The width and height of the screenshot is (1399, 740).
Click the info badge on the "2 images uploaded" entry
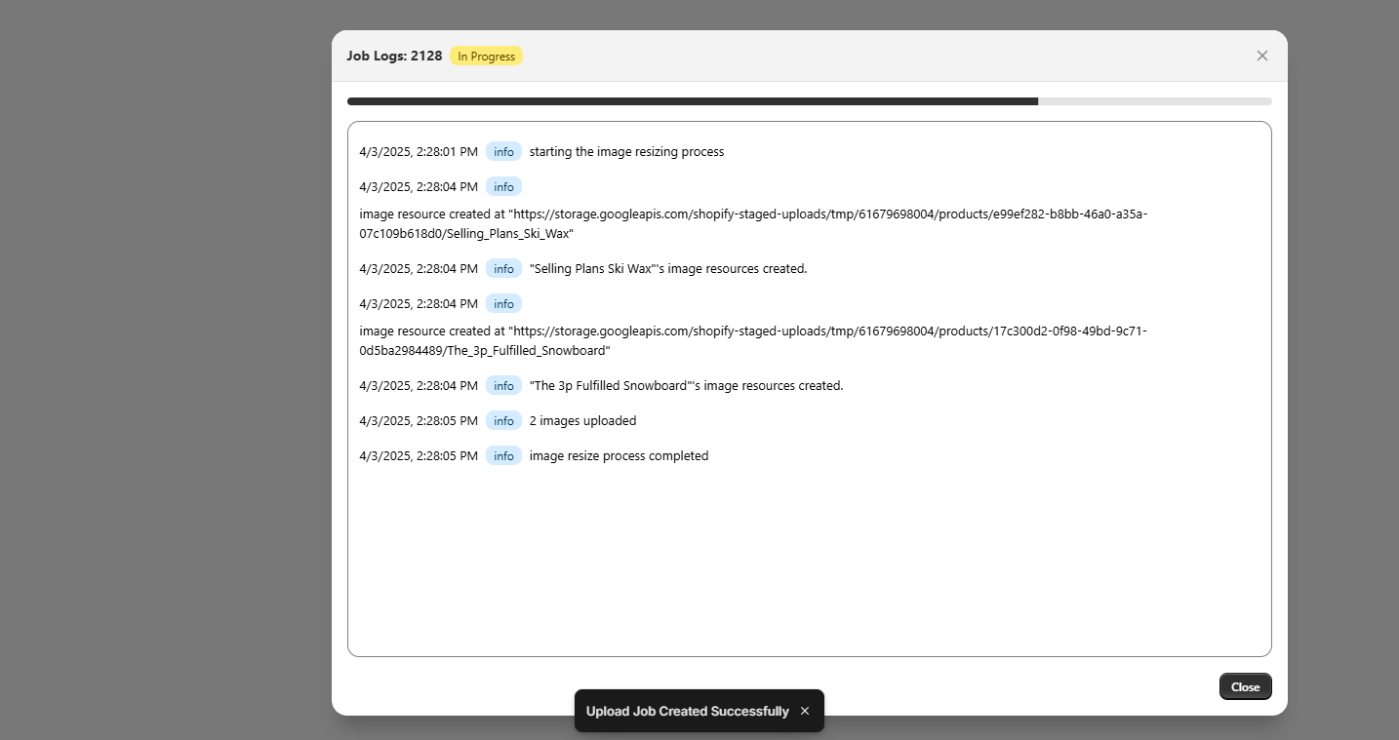click(503, 420)
